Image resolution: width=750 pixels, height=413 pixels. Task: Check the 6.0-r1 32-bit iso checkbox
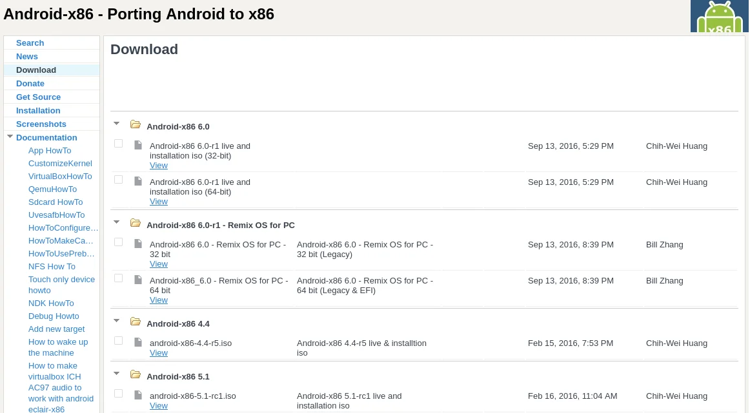[x=119, y=144]
